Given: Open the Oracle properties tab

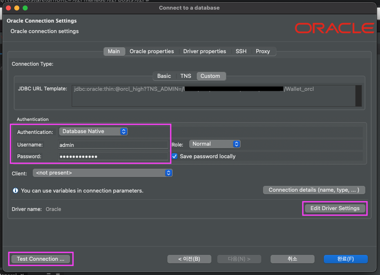Looking at the screenshot, I should pos(152,51).
